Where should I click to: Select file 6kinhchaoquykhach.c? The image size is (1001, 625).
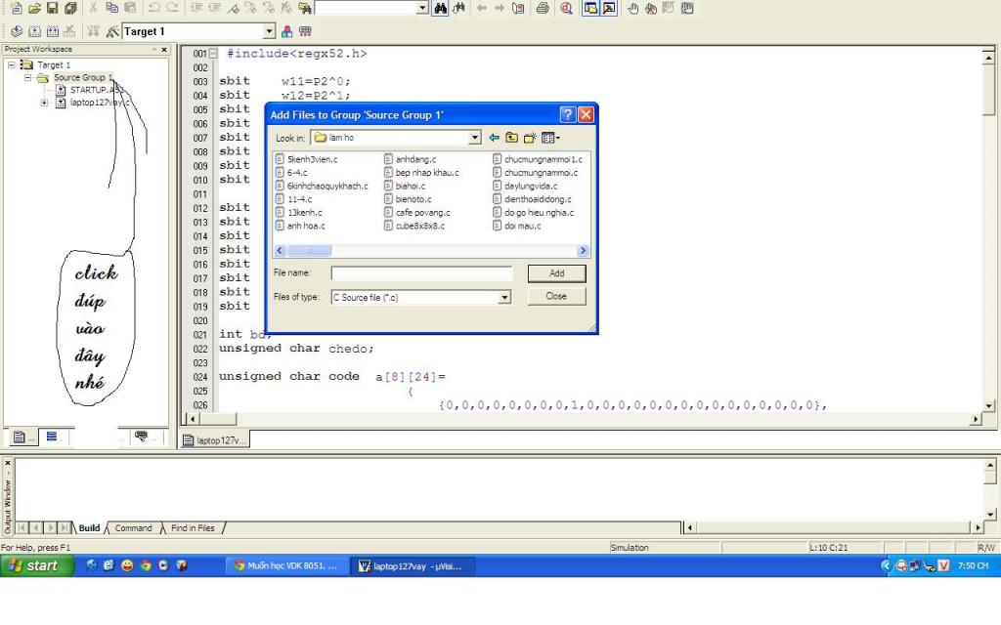pos(322,187)
